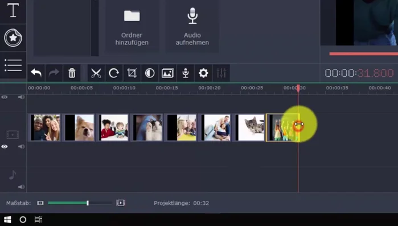This screenshot has width=398, height=226.
Task: Open the image properties picture icon
Action: pos(167,73)
